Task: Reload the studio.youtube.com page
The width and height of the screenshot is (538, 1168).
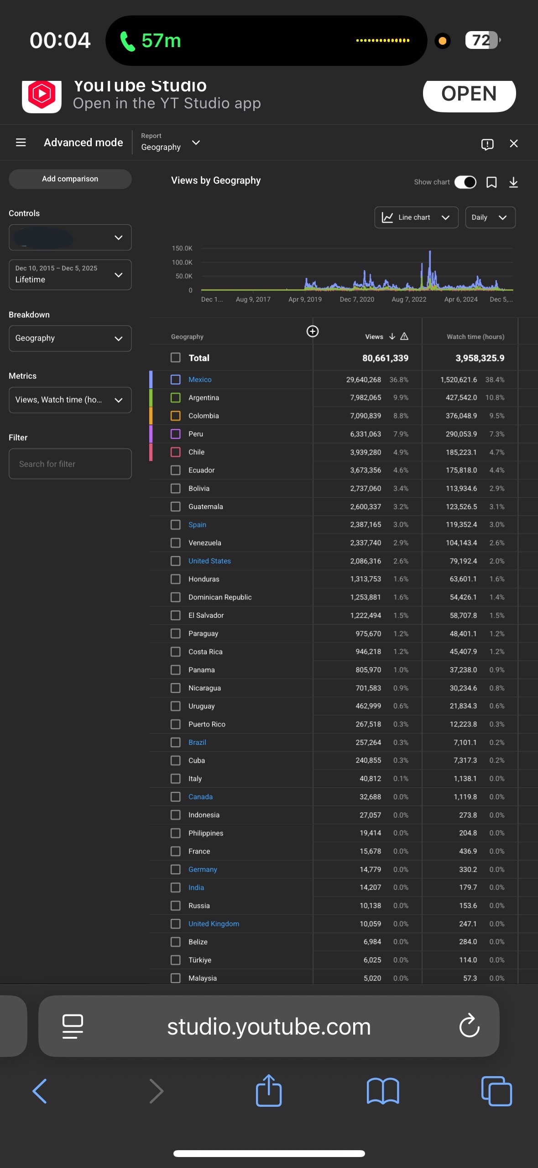Action: [x=469, y=1026]
